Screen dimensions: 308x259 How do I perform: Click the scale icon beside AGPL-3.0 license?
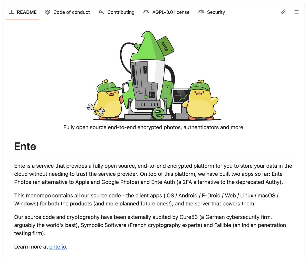coord(146,12)
